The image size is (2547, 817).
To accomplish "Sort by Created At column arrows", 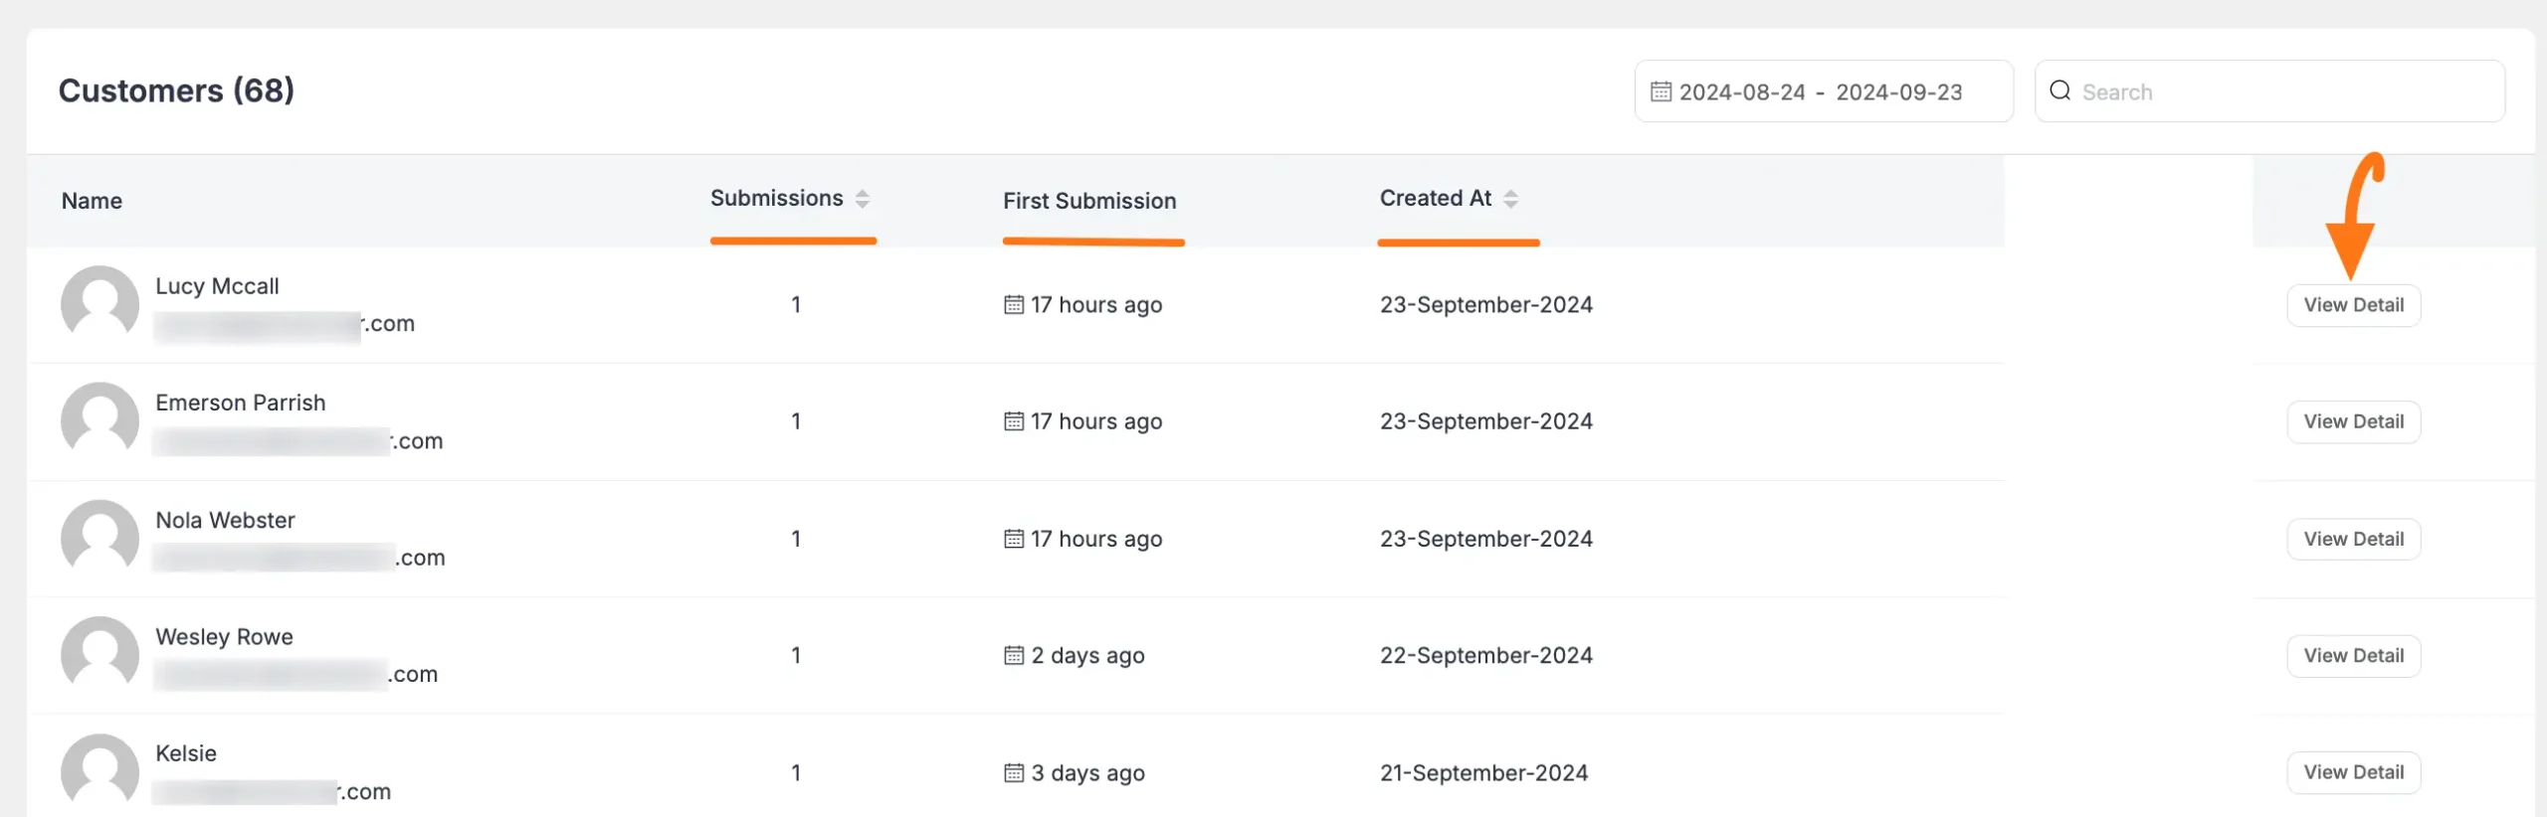I will pos(1510,199).
